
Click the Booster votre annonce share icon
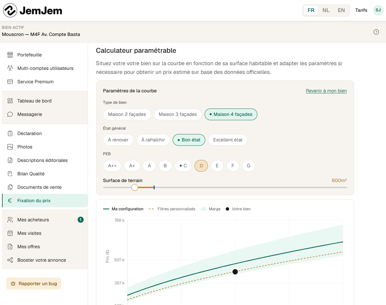pyautogui.click(x=10, y=260)
